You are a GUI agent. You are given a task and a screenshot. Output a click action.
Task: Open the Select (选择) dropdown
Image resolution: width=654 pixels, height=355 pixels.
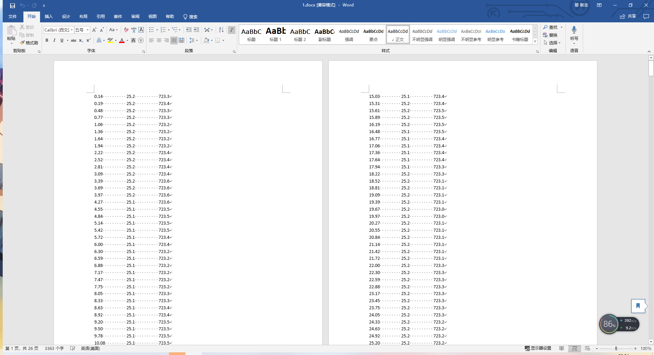pyautogui.click(x=552, y=43)
